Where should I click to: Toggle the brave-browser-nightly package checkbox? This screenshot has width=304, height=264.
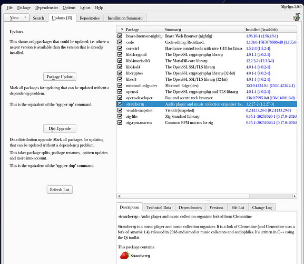(x=120, y=36)
